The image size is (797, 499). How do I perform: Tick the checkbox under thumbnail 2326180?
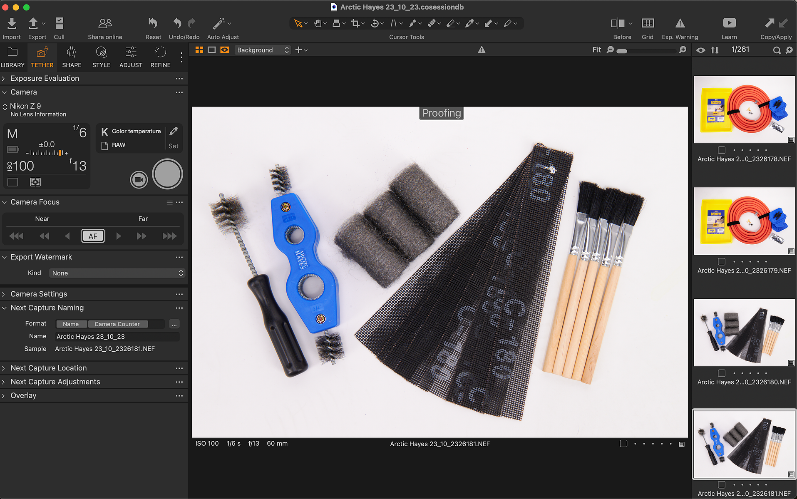point(722,373)
